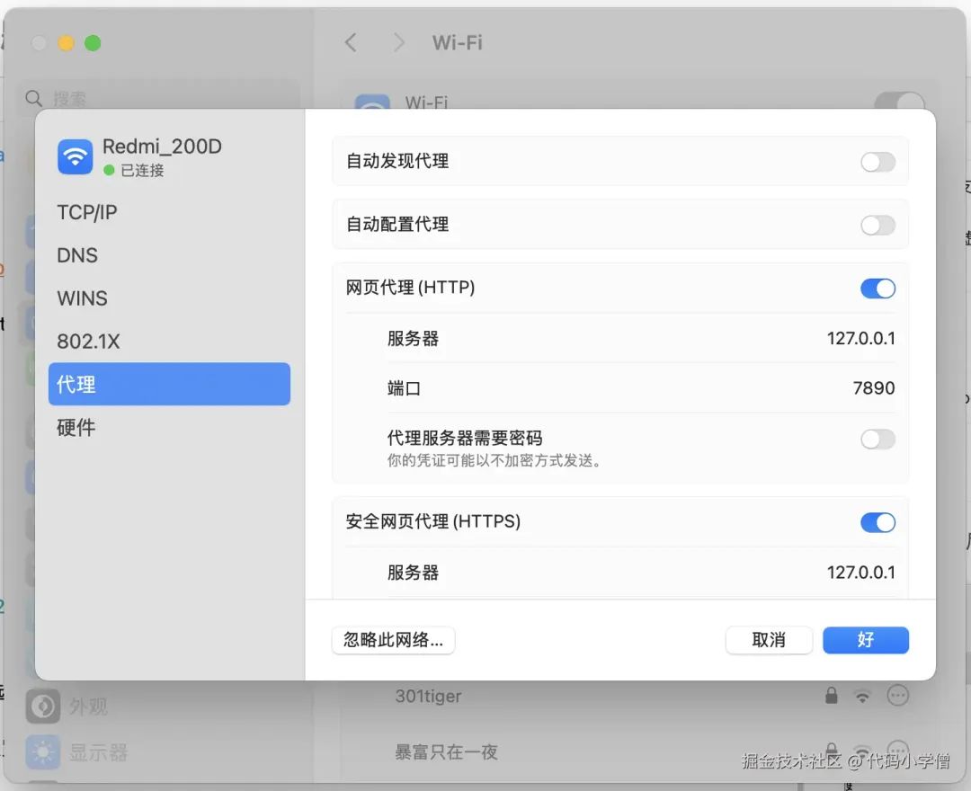Open options menu for network 301tiger
Screen dimensions: 971x791
(x=899, y=695)
